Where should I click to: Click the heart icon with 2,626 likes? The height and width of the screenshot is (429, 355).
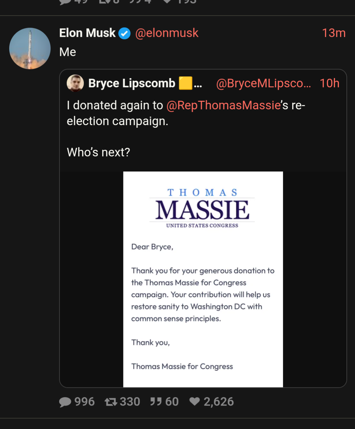(x=194, y=401)
